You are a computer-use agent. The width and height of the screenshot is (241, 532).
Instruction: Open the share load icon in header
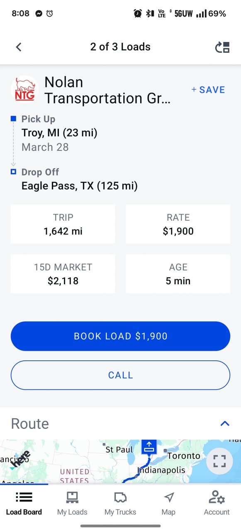point(222,47)
